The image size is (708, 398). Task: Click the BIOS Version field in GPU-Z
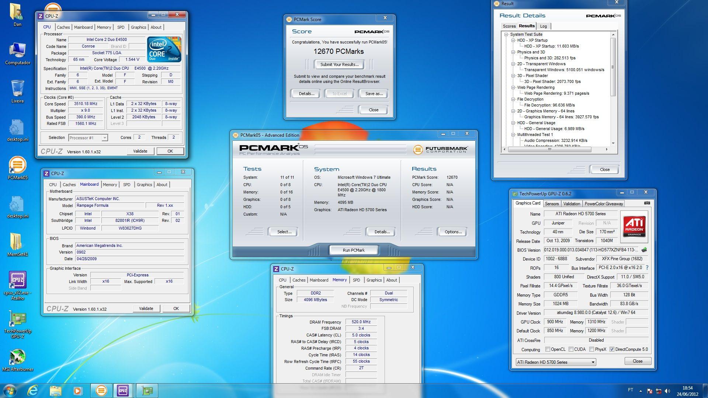click(591, 250)
